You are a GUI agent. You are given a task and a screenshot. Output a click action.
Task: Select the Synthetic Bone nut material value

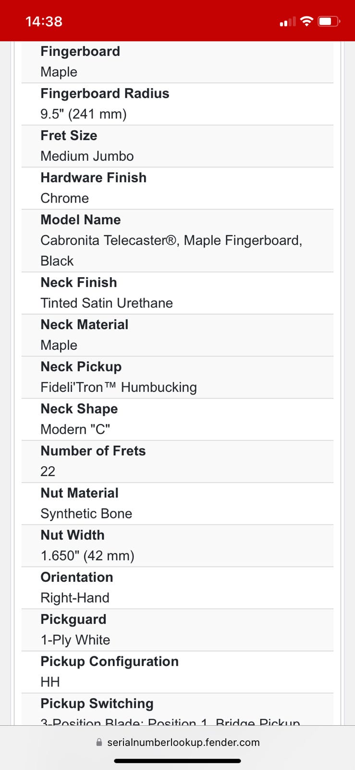click(86, 513)
